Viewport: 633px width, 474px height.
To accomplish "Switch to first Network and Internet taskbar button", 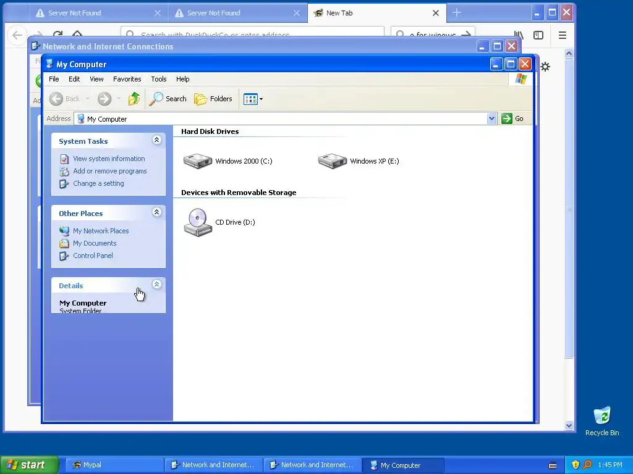I will click(213, 465).
